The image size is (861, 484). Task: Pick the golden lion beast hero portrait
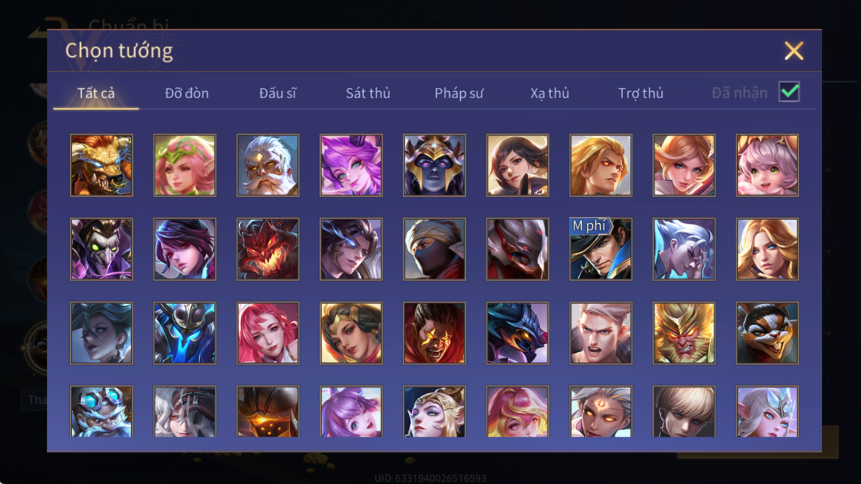pos(101,165)
